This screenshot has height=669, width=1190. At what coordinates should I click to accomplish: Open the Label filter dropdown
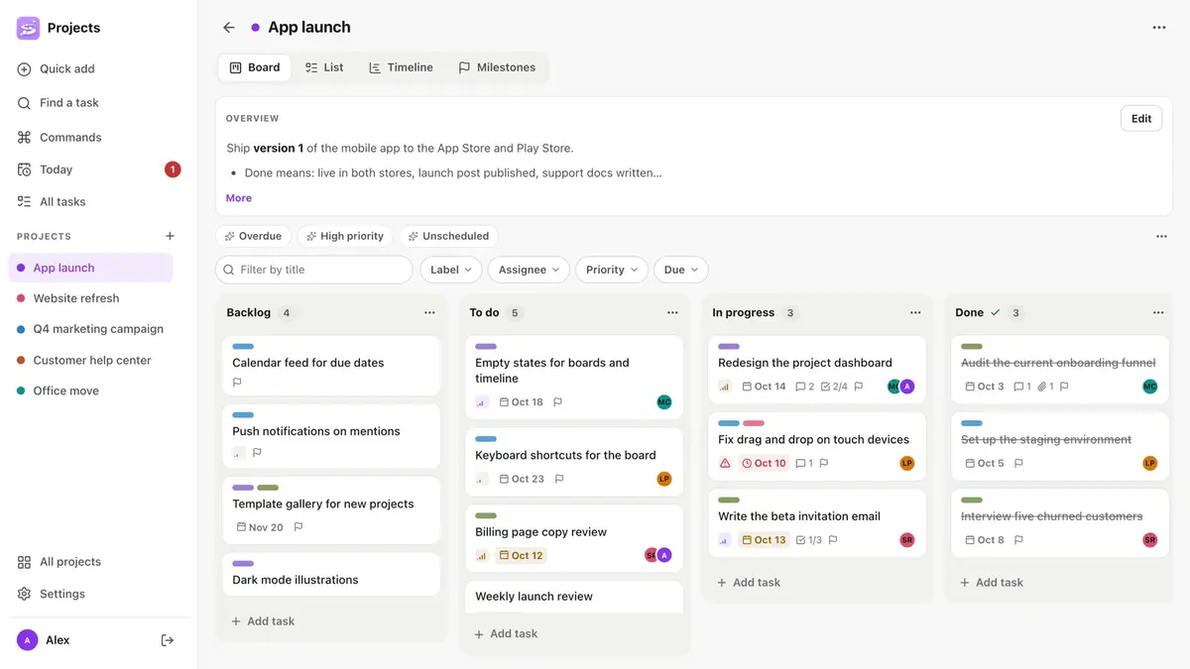[x=451, y=270]
